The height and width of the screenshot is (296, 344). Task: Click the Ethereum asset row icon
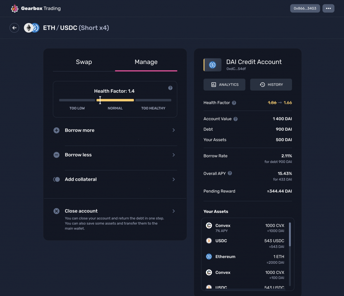(x=209, y=256)
